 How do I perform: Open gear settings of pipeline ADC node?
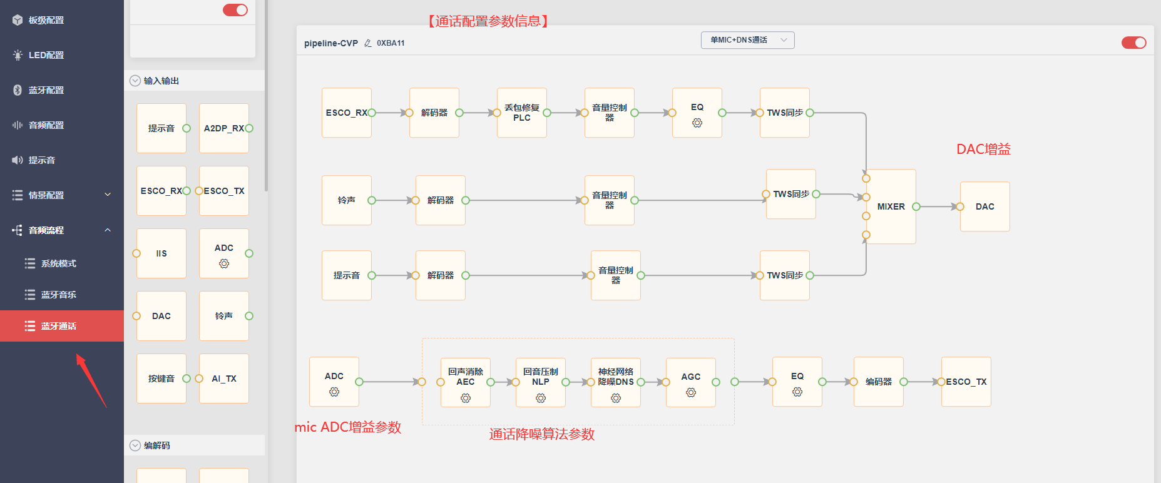click(334, 392)
